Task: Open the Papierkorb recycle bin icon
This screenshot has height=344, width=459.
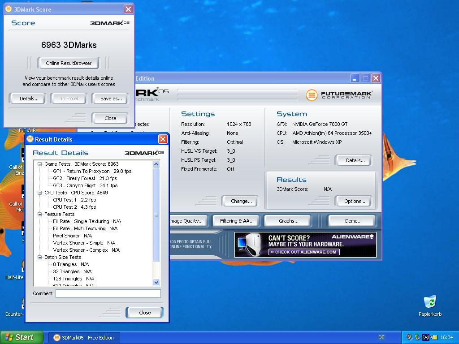Action: pos(430,305)
